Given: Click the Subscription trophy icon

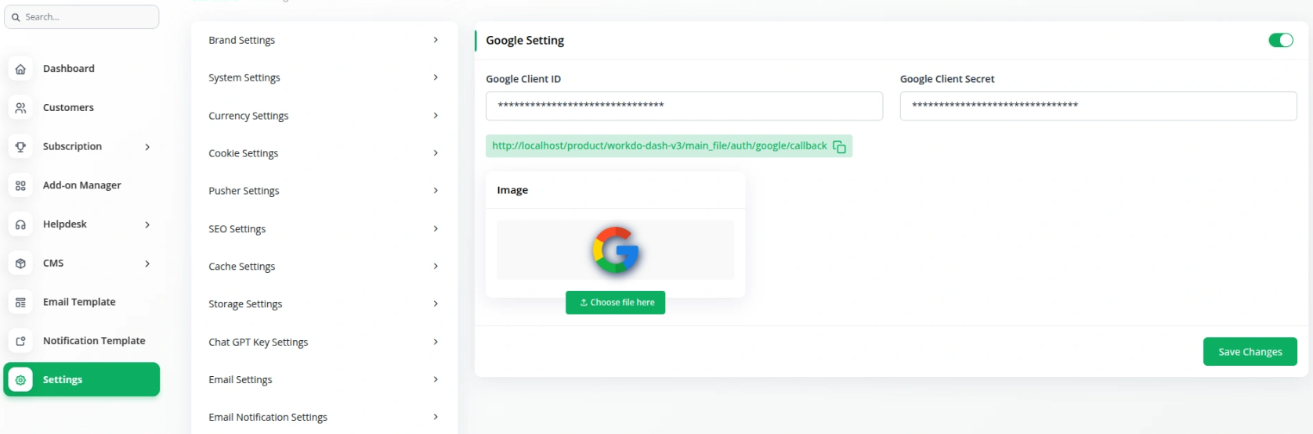Looking at the screenshot, I should (x=20, y=146).
